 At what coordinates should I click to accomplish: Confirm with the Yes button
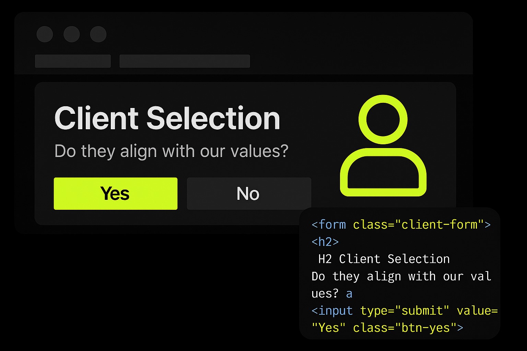pos(116,193)
